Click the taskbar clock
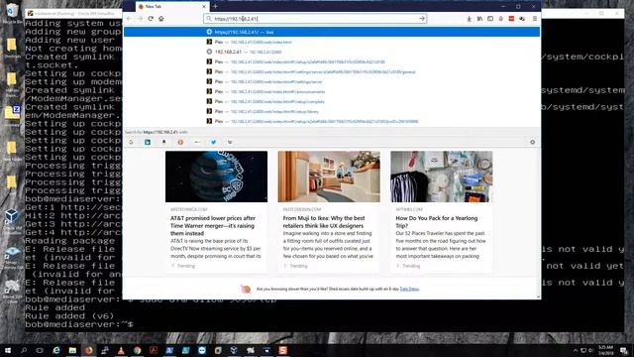The width and height of the screenshot is (634, 357). pos(605,350)
